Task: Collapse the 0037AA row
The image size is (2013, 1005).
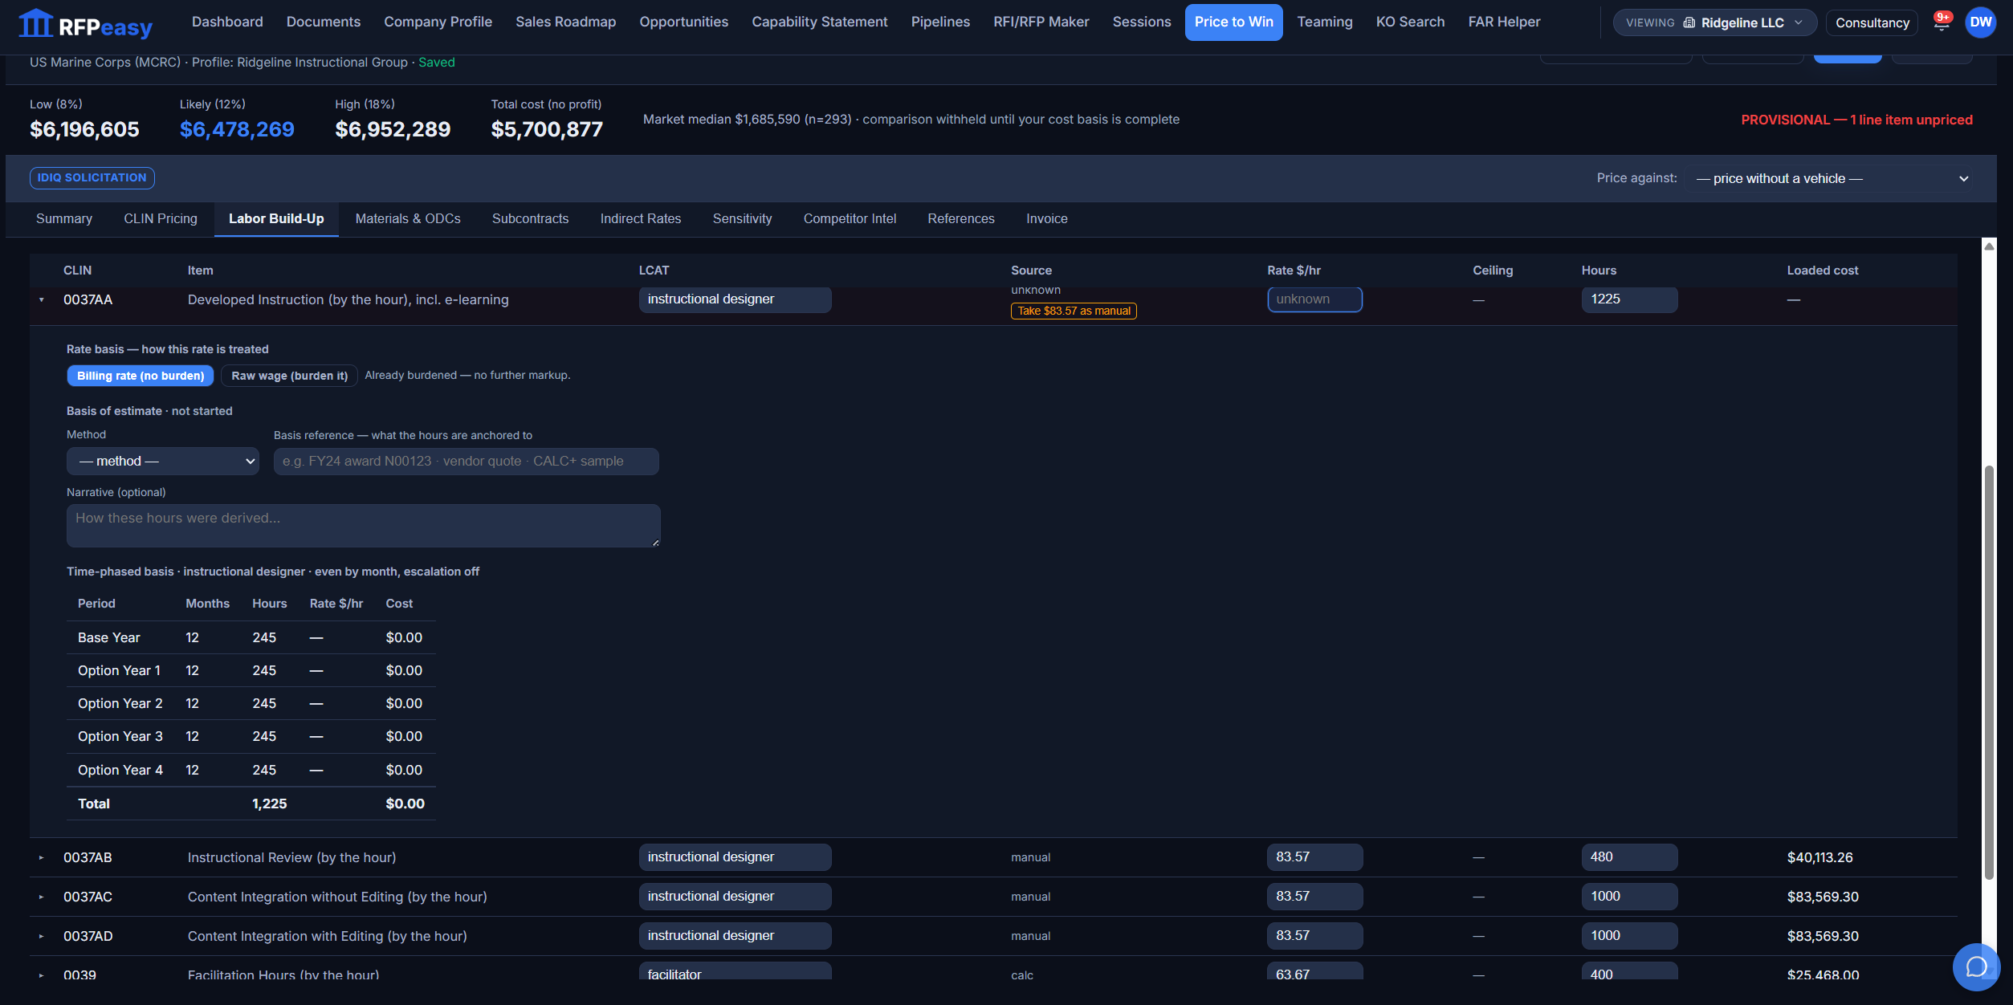Action: pos(42,299)
